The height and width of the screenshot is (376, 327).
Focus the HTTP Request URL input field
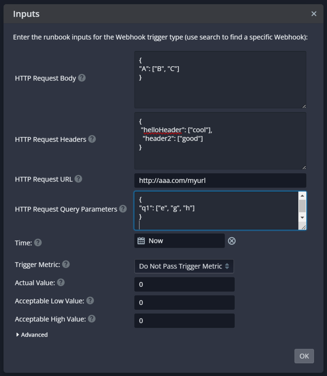click(x=220, y=181)
